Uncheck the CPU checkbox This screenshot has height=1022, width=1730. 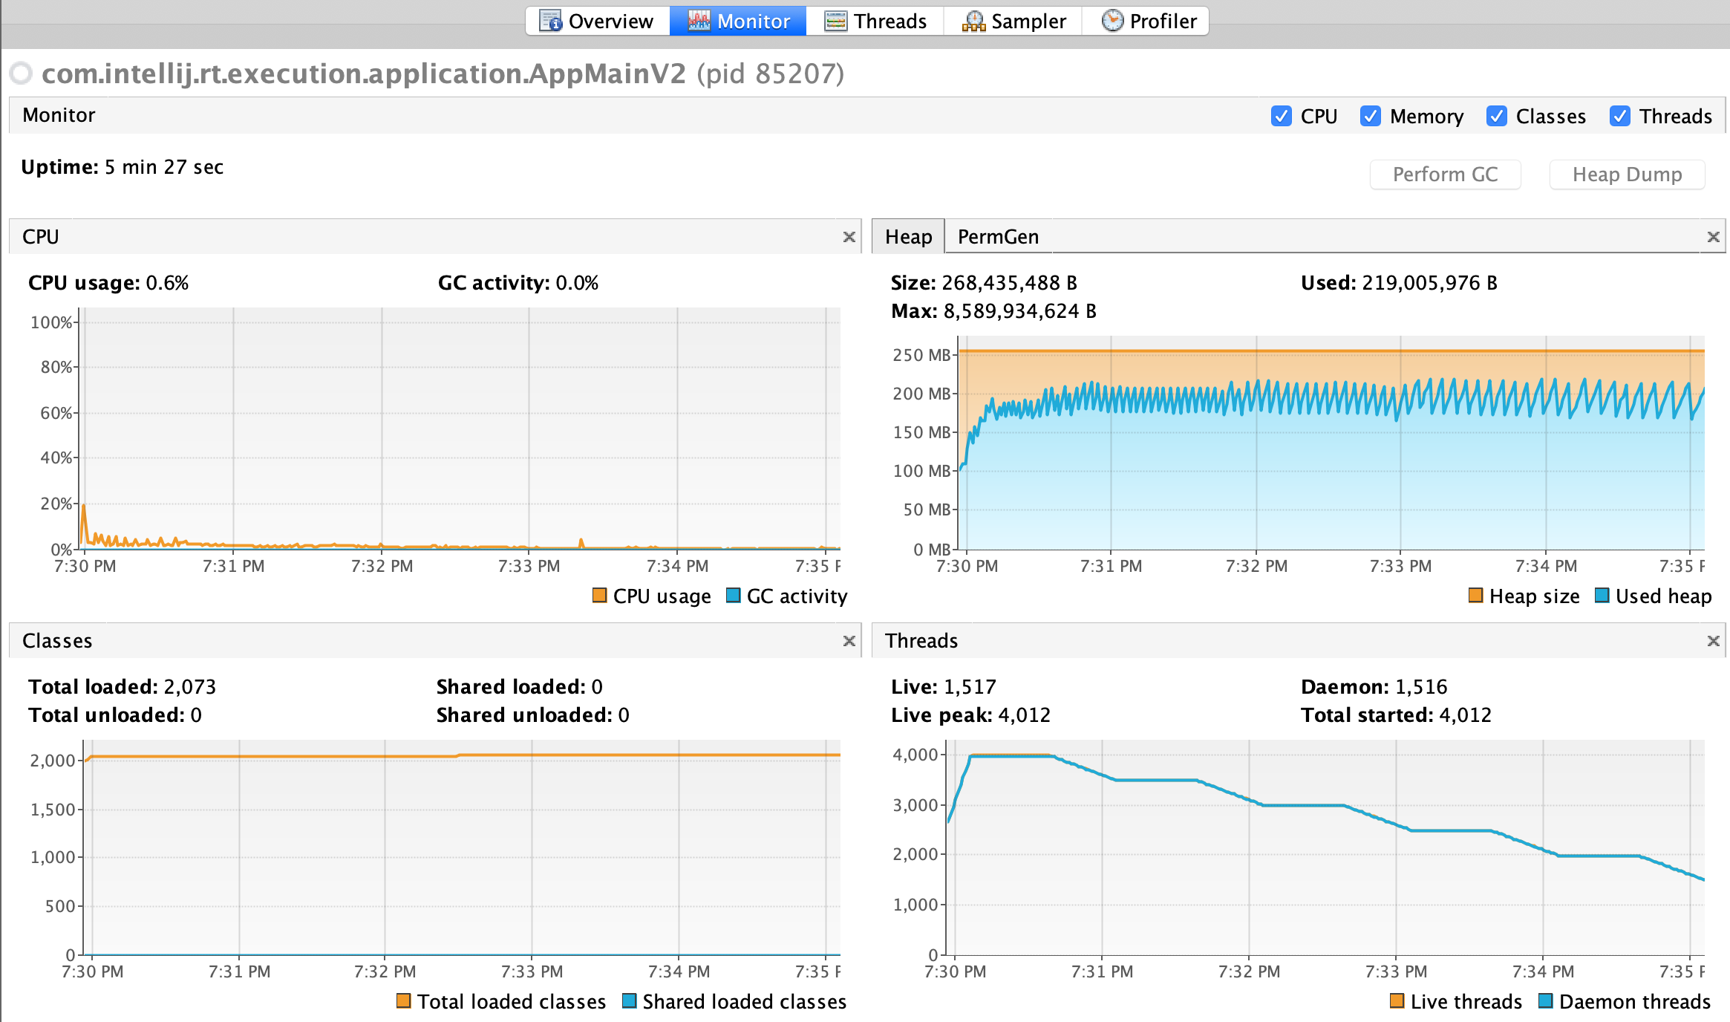coord(1282,116)
